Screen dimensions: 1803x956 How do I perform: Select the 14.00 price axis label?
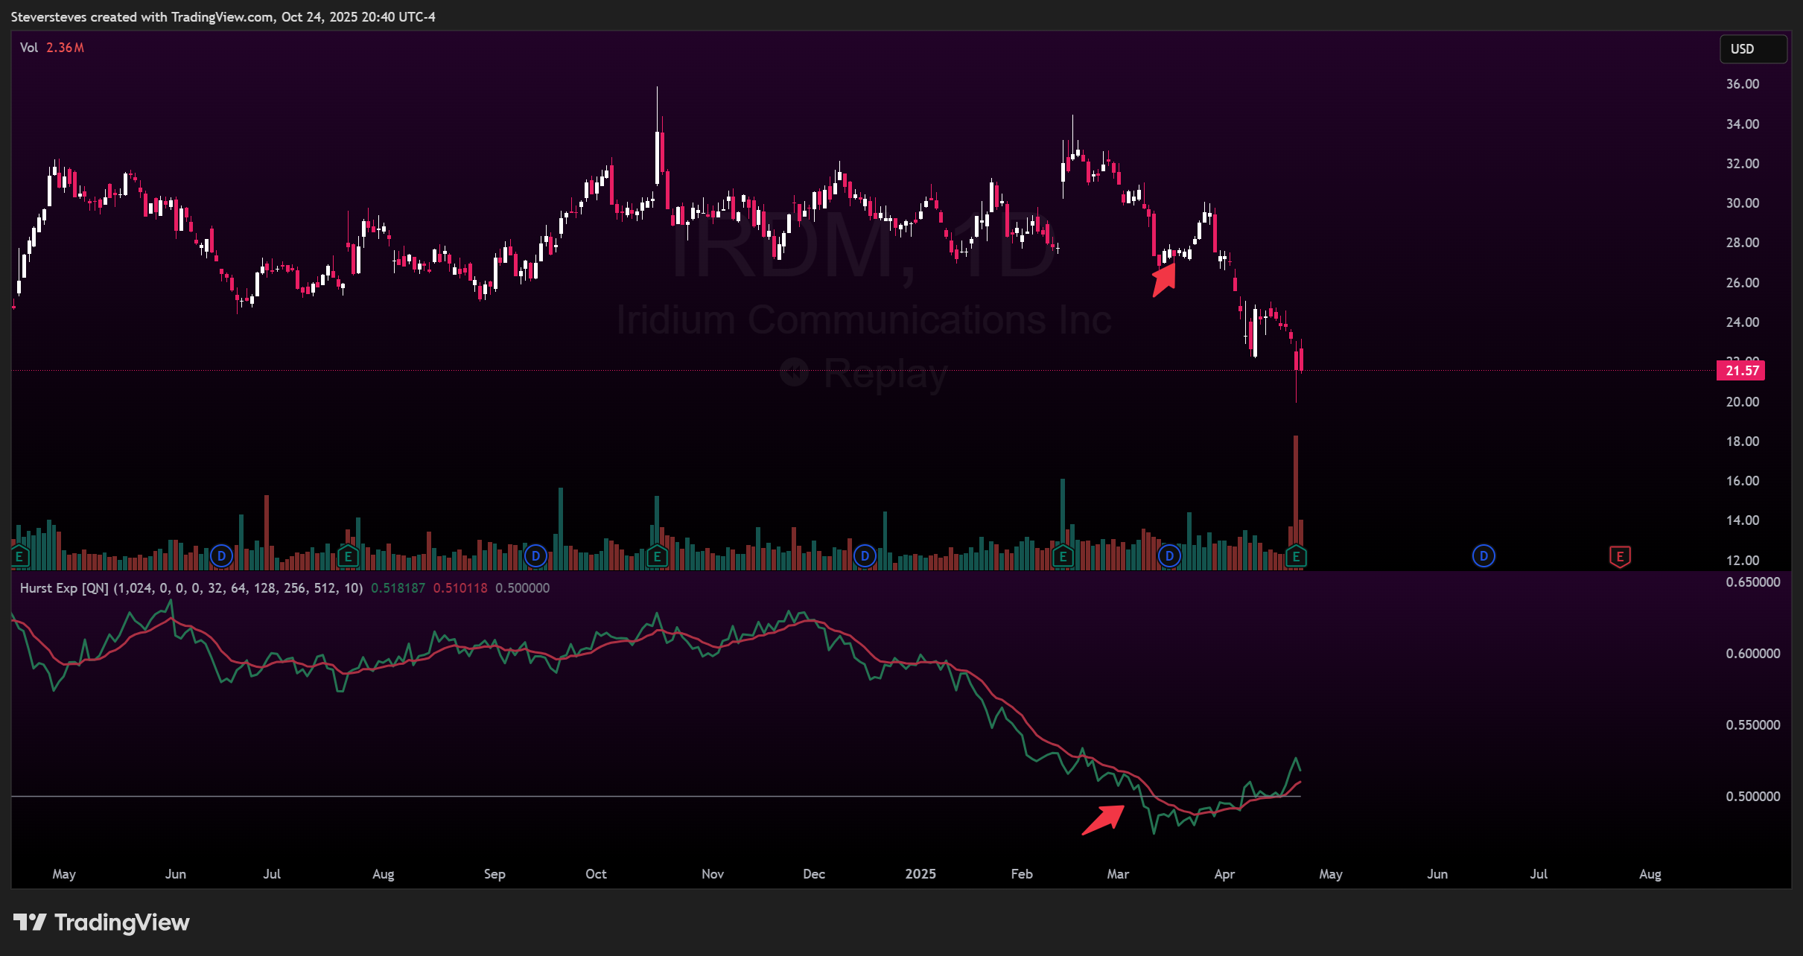point(1743,520)
